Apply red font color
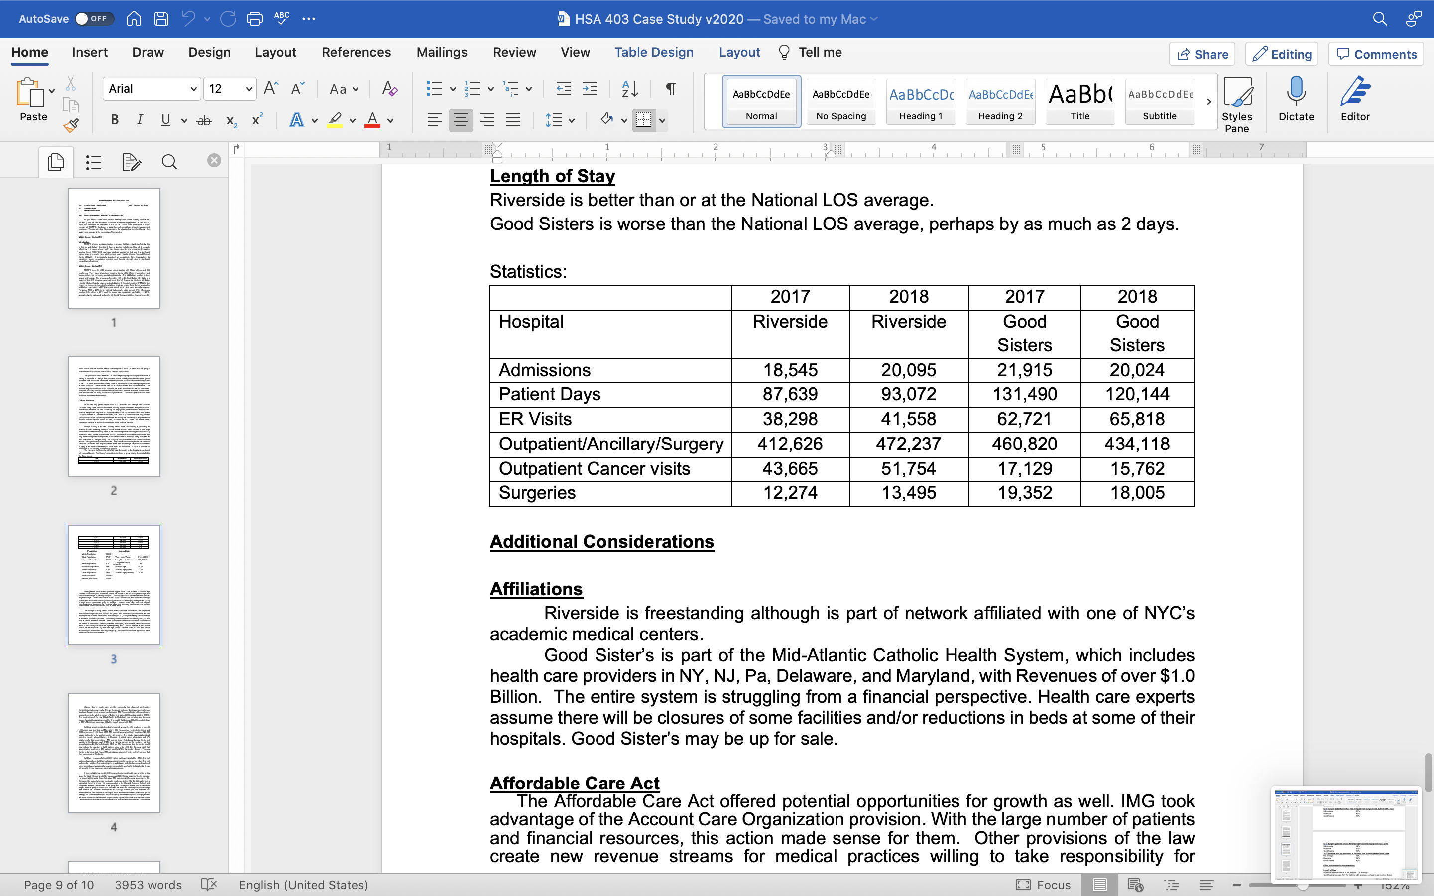 click(x=372, y=120)
